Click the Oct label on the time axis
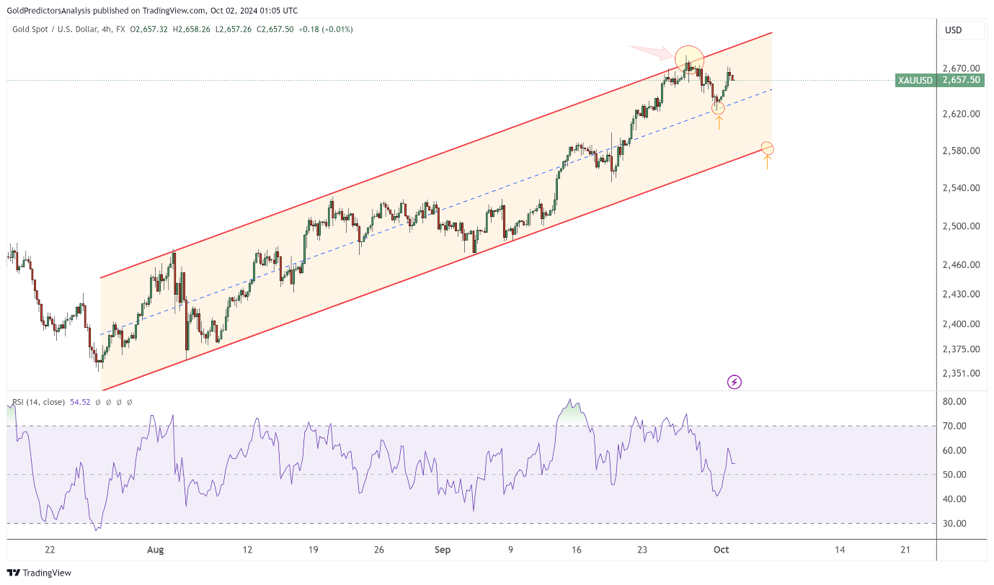Image resolution: width=994 pixels, height=585 pixels. click(x=722, y=550)
